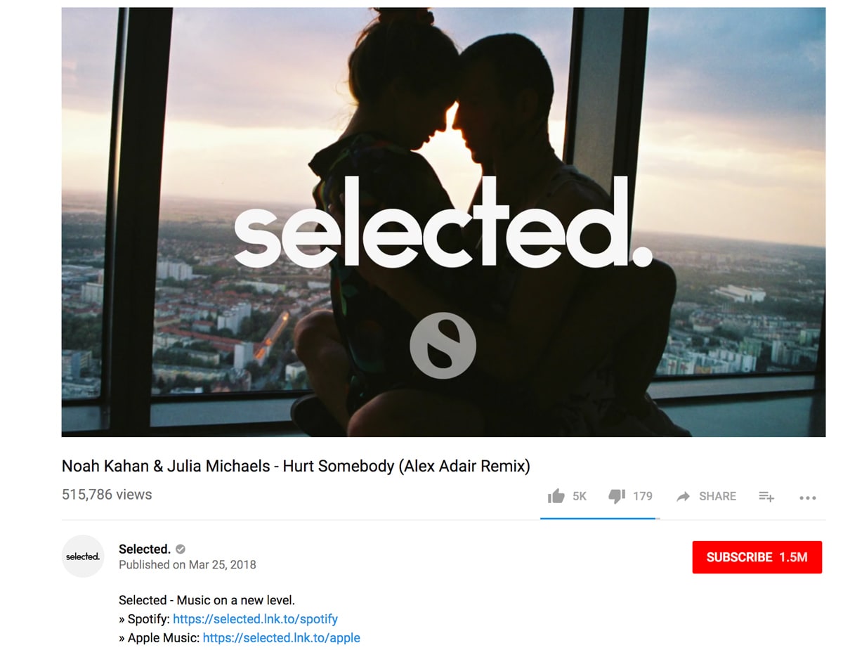Click the circular S logo in the video
The height and width of the screenshot is (650, 843).
point(443,346)
